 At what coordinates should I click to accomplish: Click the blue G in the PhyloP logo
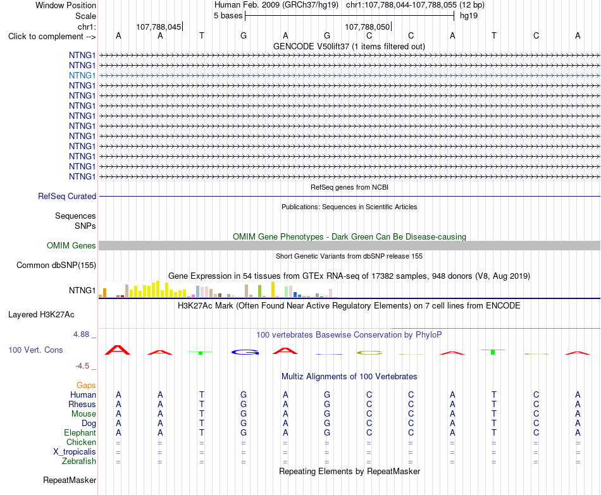click(245, 352)
